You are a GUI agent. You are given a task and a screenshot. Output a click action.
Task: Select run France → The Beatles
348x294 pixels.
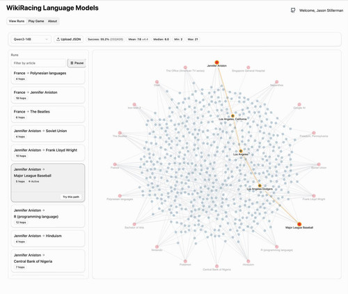[x=48, y=114]
